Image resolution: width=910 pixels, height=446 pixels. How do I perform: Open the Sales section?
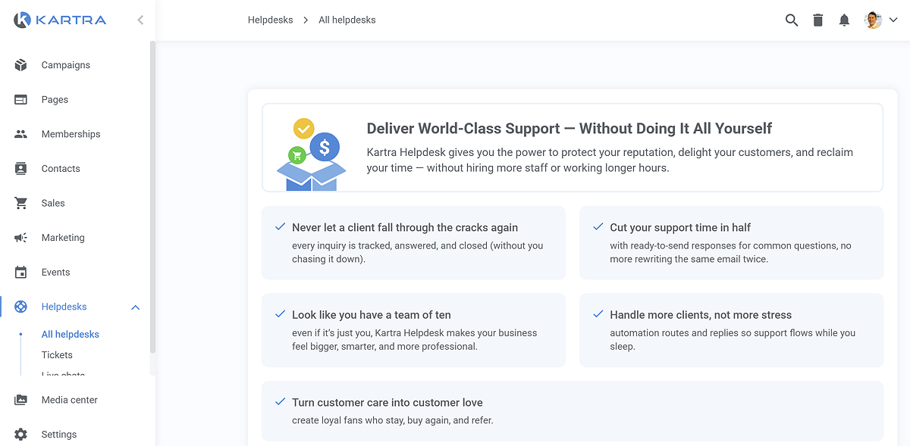click(53, 203)
